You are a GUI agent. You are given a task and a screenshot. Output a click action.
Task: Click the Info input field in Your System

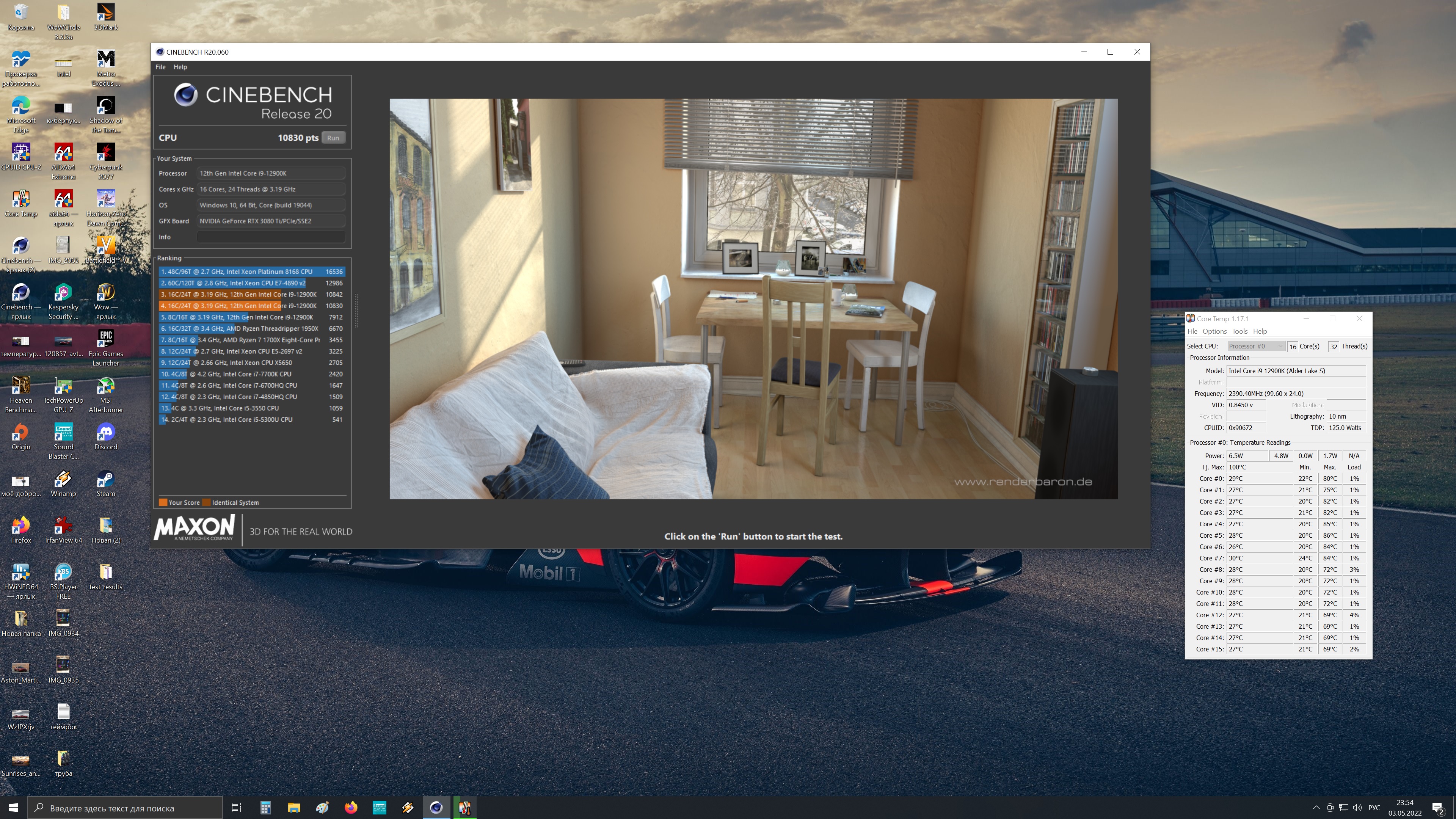271,237
